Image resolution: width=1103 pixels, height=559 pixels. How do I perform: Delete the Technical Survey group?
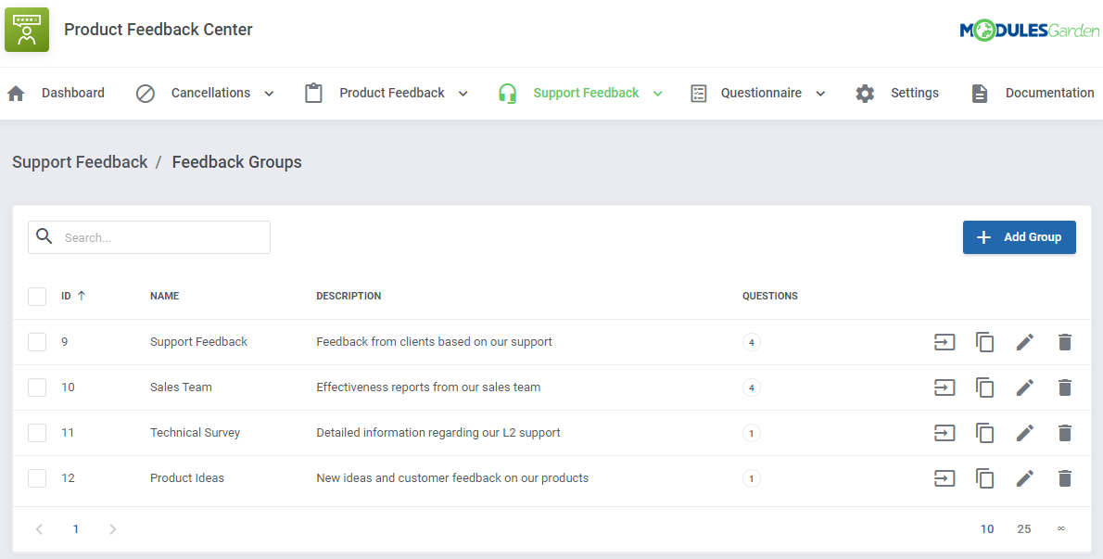point(1064,432)
